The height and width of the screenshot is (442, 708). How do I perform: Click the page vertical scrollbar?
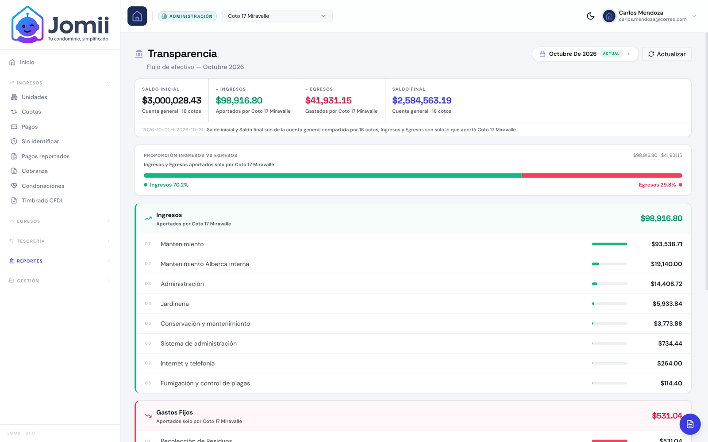tap(706, 161)
